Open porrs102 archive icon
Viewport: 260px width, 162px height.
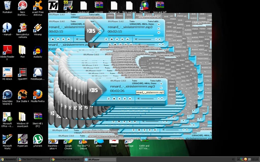[99, 7]
